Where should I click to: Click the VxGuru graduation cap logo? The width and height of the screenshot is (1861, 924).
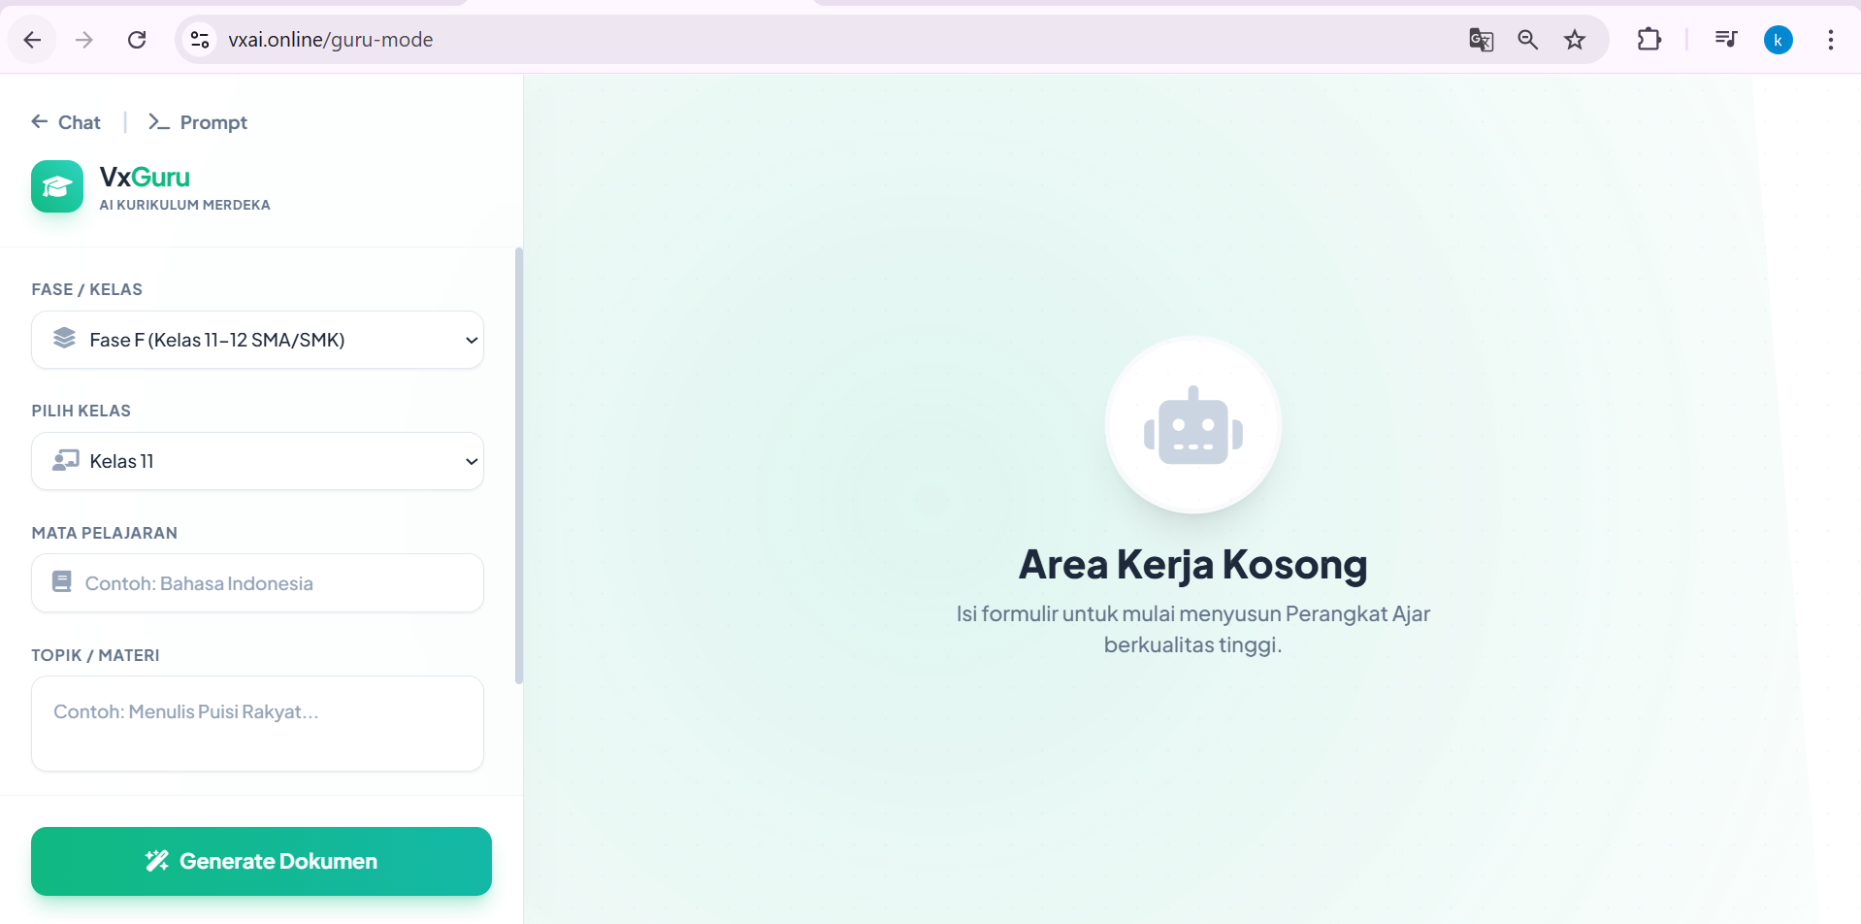(x=57, y=186)
